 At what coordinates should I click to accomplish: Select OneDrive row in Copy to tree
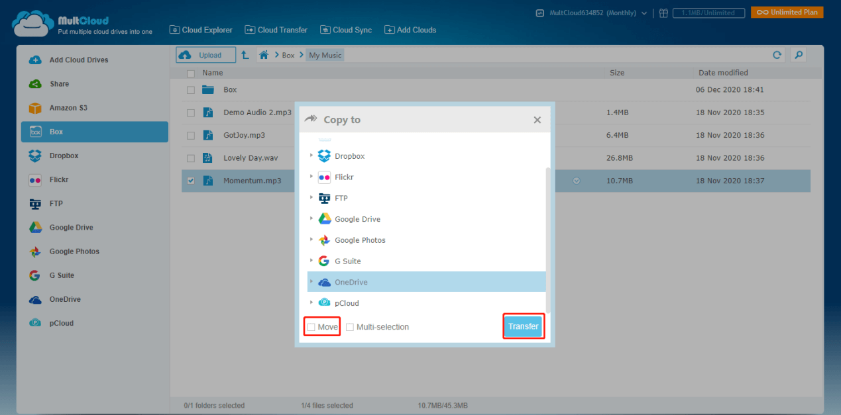coord(427,282)
